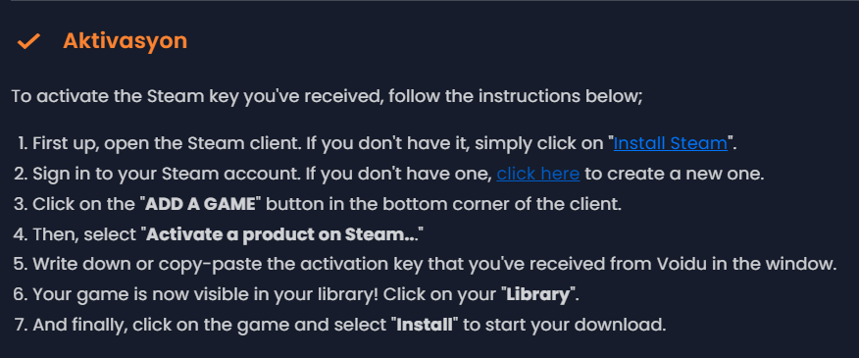Click the orange checkmark icon beside Aktivasyon
The image size is (859, 358).
tap(28, 41)
